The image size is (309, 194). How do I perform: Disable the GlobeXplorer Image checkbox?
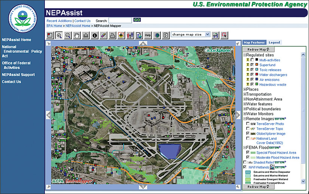coord(248,133)
